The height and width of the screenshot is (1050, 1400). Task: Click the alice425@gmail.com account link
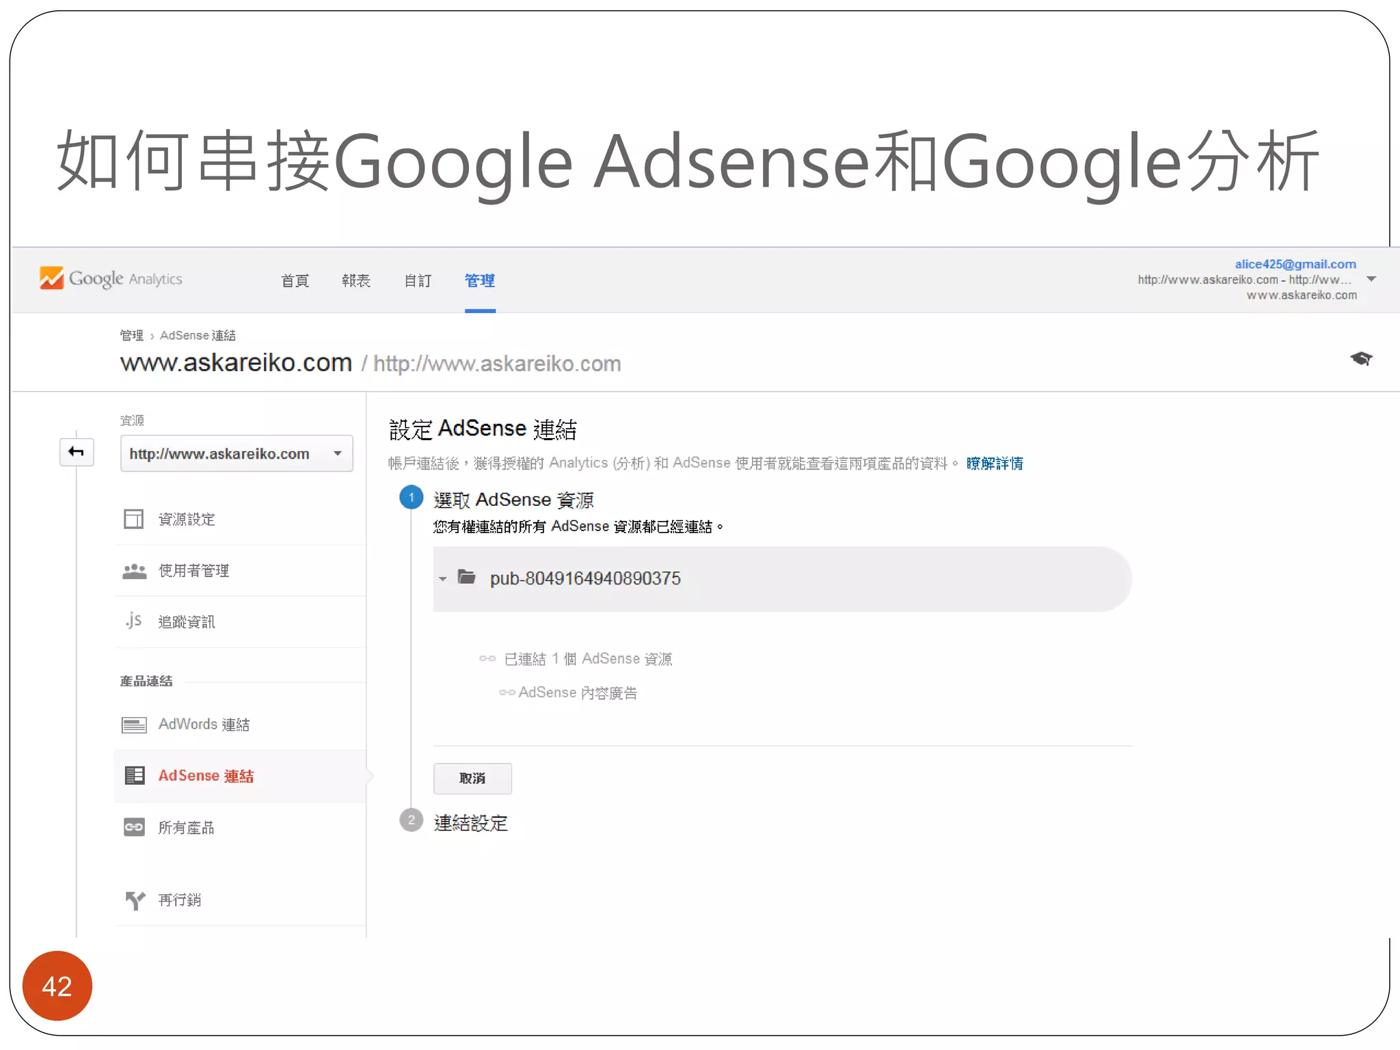click(x=1295, y=264)
